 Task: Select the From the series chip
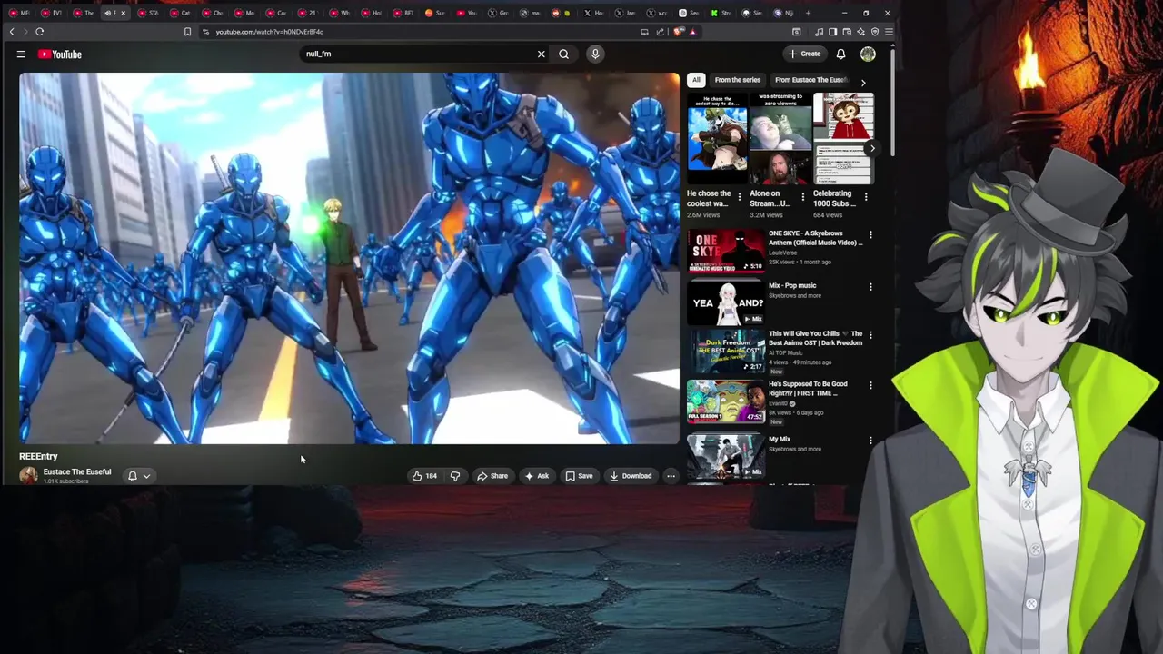[738, 80]
